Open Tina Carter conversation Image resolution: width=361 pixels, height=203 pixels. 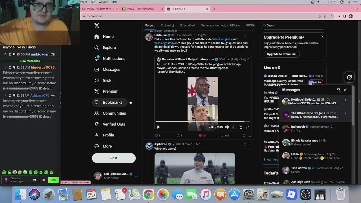coord(315,170)
